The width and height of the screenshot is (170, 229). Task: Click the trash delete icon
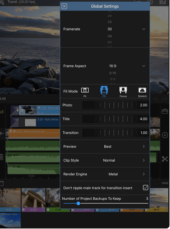(x=1, y=157)
